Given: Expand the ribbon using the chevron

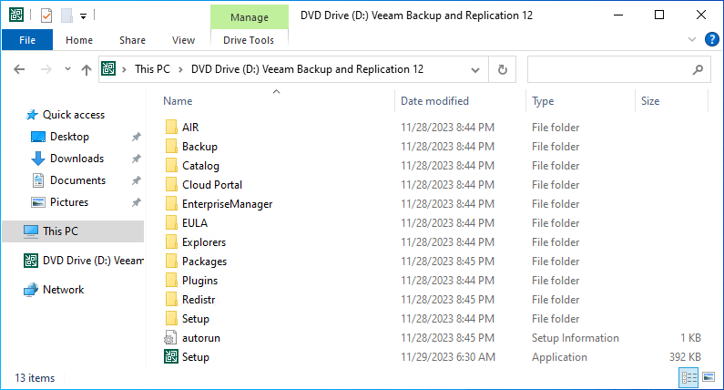Looking at the screenshot, I should pos(692,39).
